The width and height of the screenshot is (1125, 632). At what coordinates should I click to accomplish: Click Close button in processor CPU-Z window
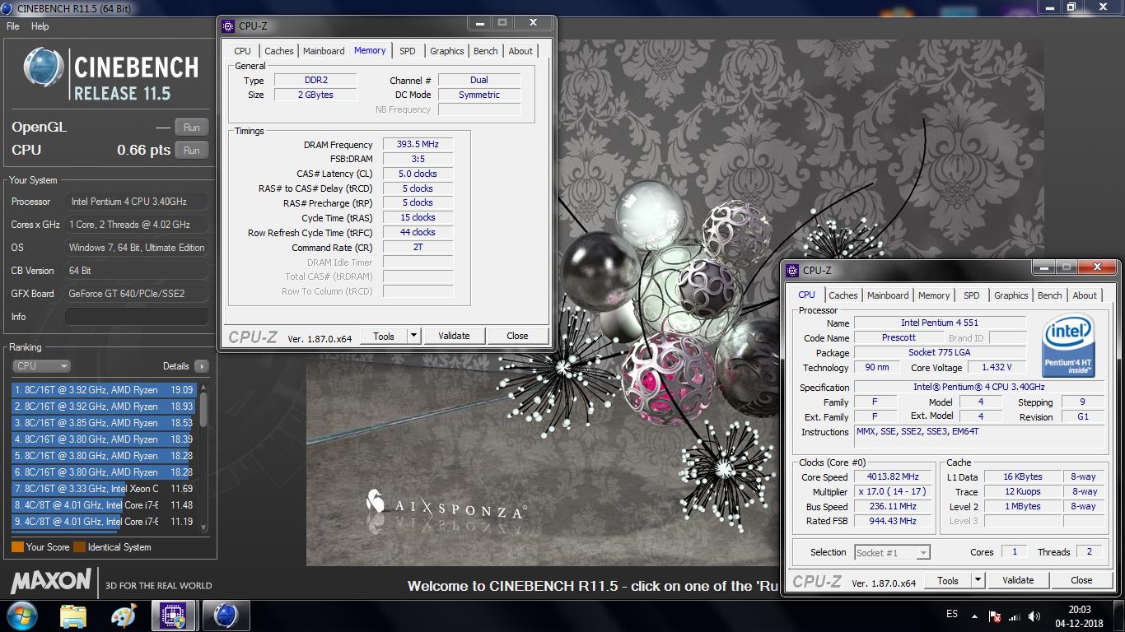point(1081,580)
